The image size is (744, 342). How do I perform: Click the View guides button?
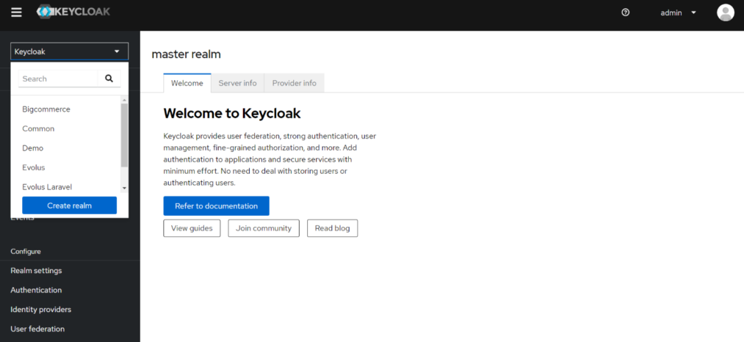(x=192, y=228)
